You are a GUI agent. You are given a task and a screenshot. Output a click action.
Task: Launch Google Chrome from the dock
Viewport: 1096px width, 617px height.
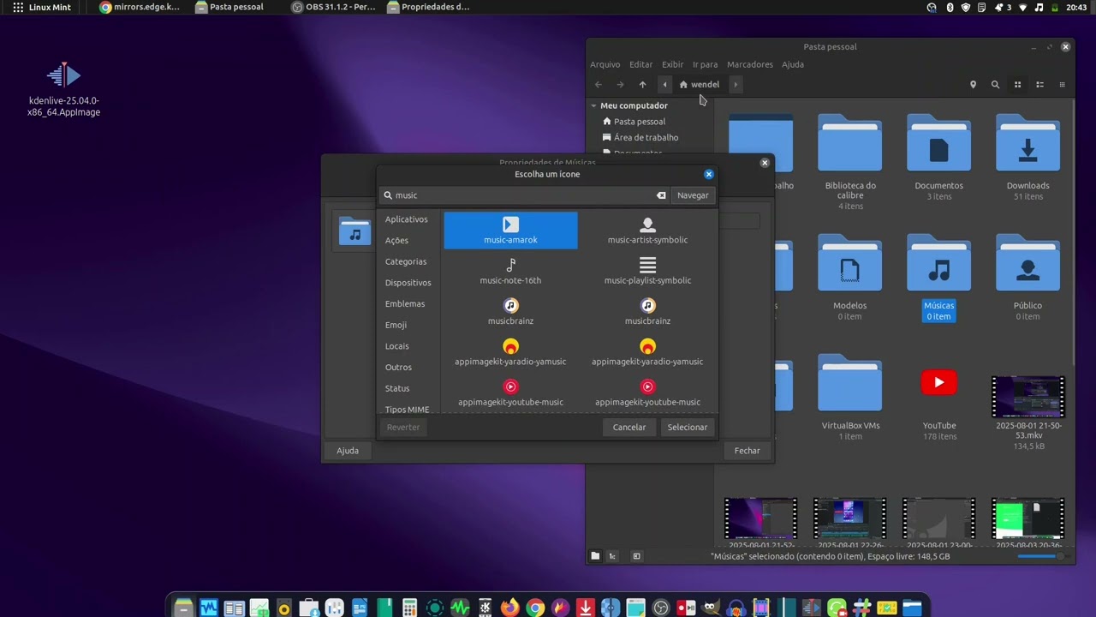(x=535, y=608)
